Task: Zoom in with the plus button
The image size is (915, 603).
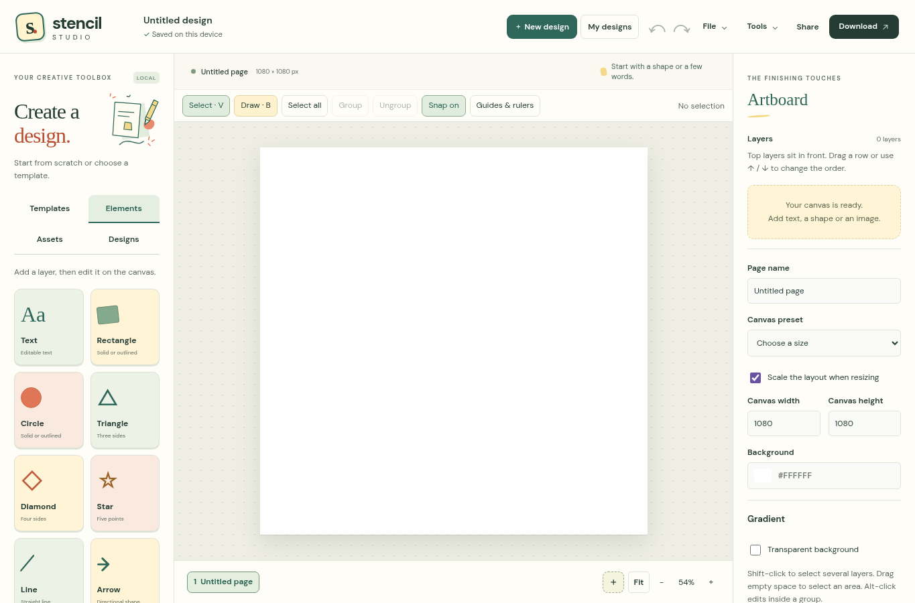Action: pyautogui.click(x=711, y=582)
